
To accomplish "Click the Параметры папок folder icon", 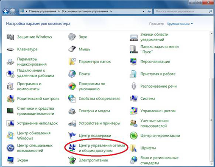I will (72, 61).
